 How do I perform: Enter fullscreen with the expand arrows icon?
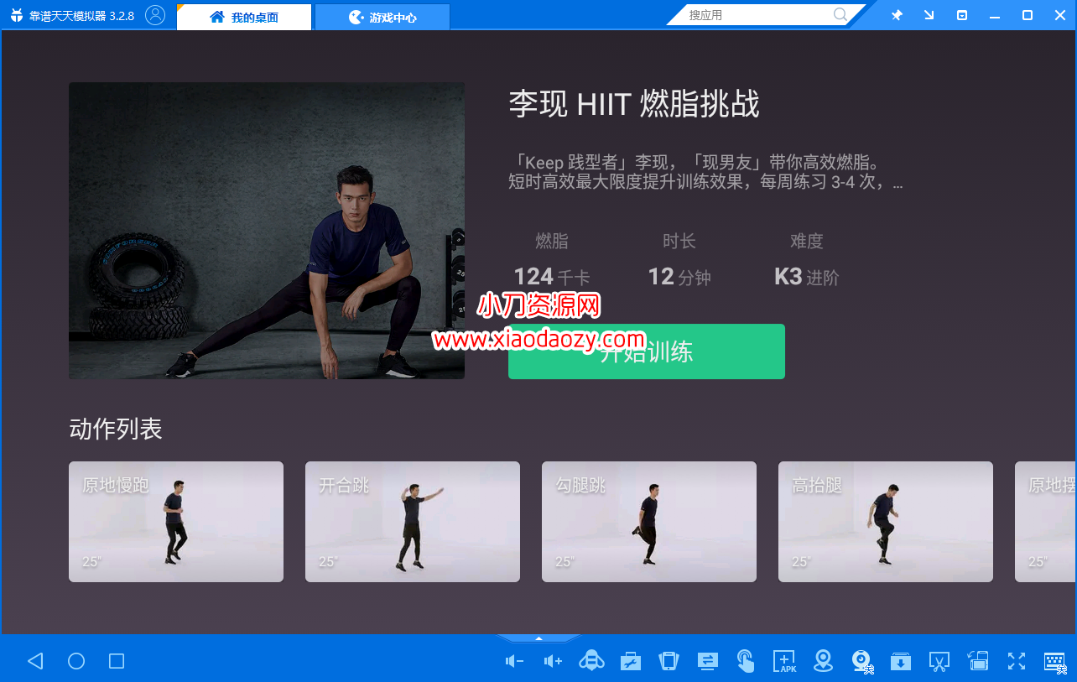1017,661
